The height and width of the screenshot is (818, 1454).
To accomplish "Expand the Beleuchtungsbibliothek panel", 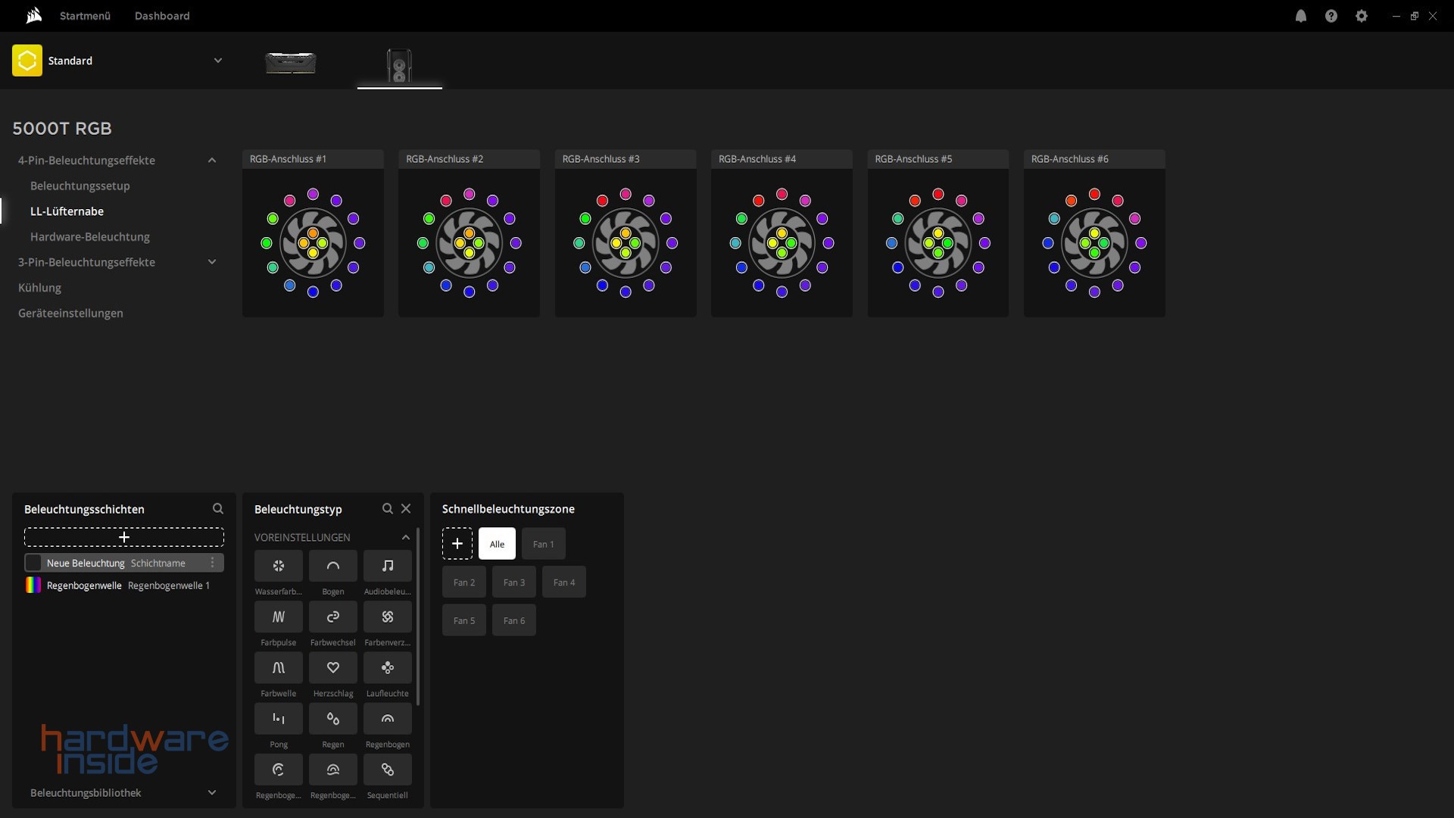I will pyautogui.click(x=212, y=793).
